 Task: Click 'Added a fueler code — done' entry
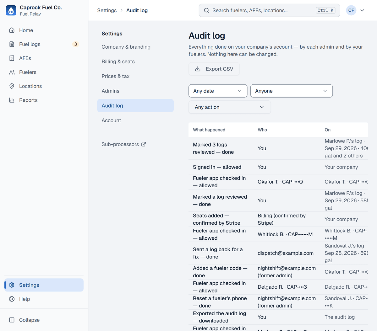pos(220,272)
